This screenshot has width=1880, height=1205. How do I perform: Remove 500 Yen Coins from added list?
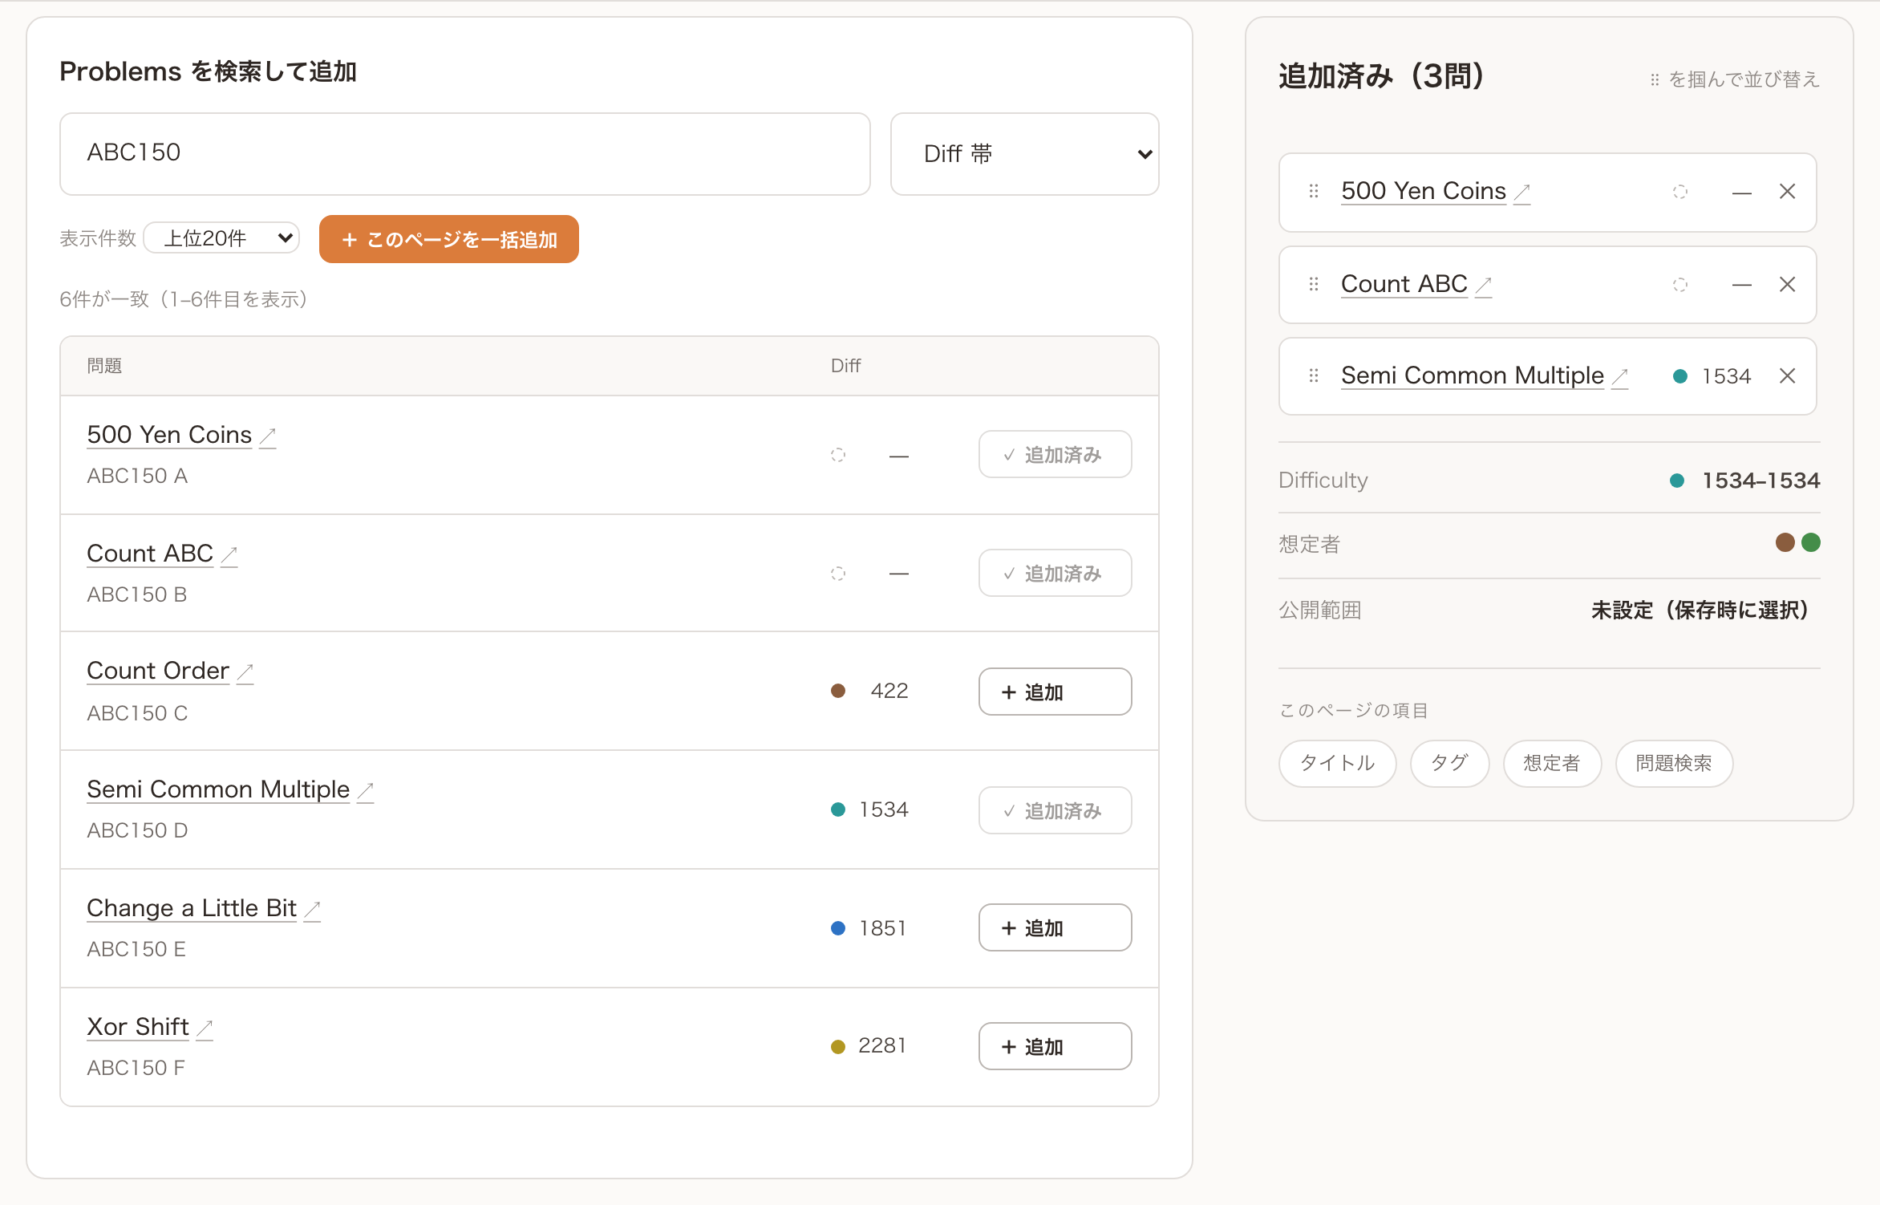tap(1787, 192)
